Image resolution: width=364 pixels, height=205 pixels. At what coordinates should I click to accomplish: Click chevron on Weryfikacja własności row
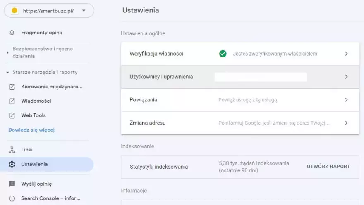(x=346, y=54)
